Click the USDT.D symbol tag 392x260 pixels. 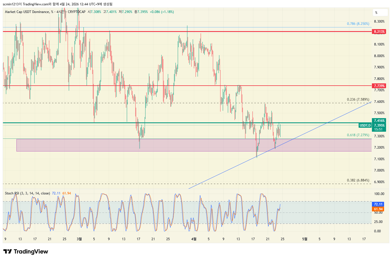click(x=365, y=125)
